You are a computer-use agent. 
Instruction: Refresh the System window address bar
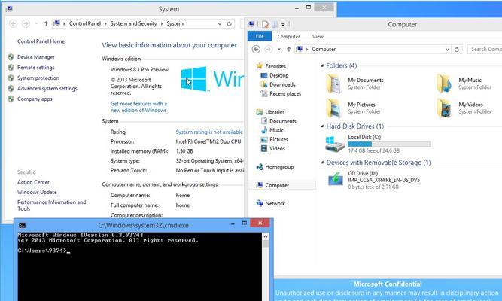[230, 23]
